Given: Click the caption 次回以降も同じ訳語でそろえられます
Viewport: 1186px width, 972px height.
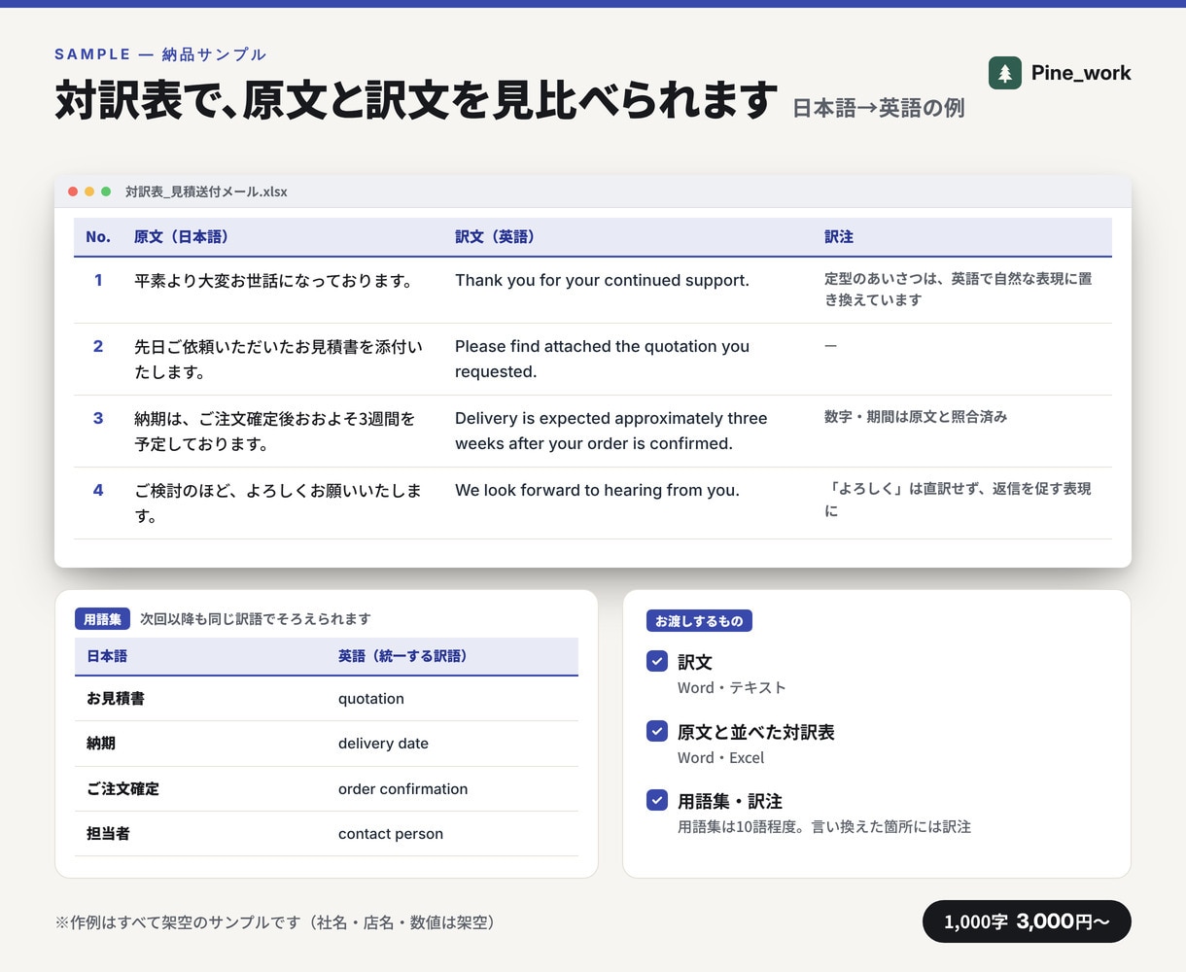Looking at the screenshot, I should coord(256,619).
